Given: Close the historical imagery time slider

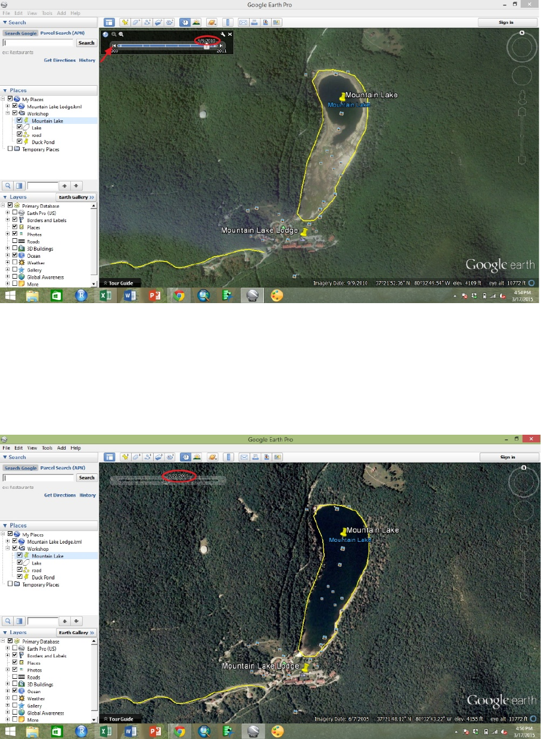Looking at the screenshot, I should (230, 35).
